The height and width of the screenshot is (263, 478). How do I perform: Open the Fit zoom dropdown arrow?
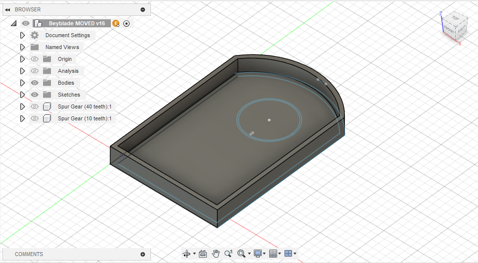249,254
